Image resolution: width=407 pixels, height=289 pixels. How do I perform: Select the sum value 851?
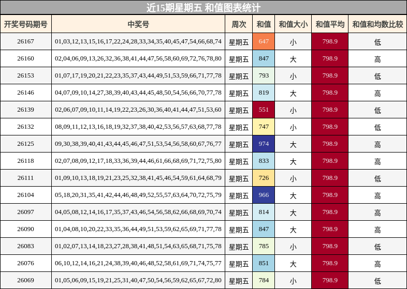coord(264,263)
